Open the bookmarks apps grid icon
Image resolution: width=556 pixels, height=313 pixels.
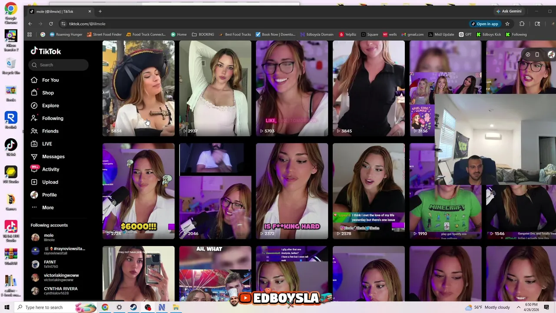pyautogui.click(x=30, y=34)
